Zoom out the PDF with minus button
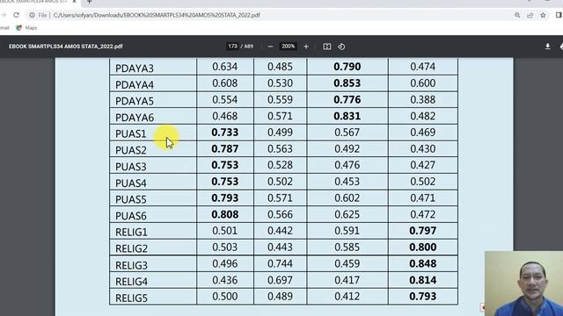 click(x=270, y=47)
